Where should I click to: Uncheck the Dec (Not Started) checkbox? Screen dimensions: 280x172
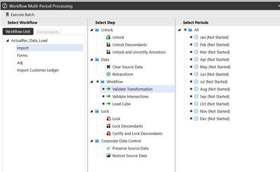point(191,119)
